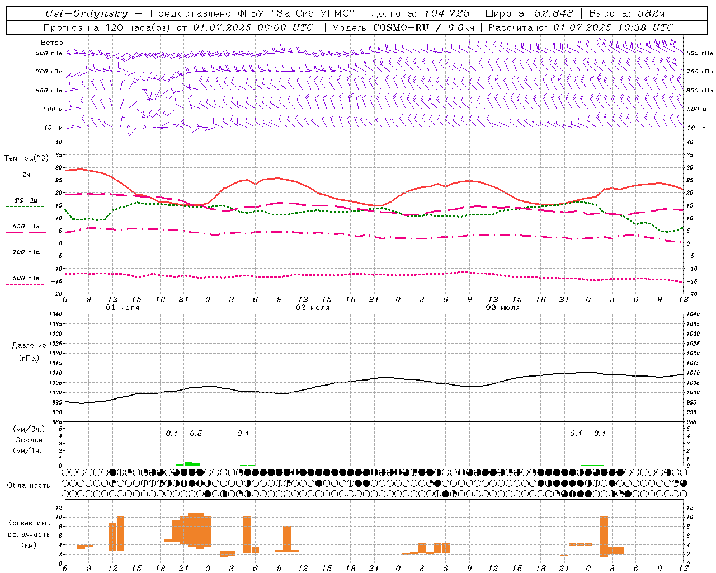The image size is (716, 573).
Task: Select the latitude value "Широта: 52.848"
Action: tap(529, 13)
